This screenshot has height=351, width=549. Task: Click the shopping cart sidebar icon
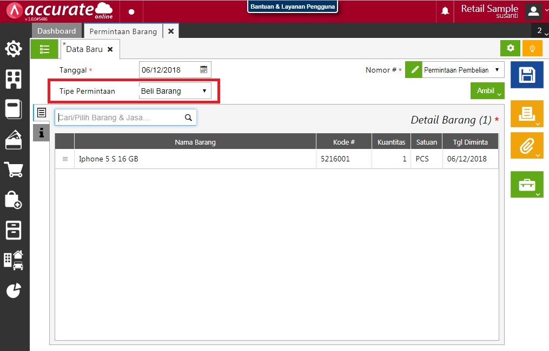14,170
